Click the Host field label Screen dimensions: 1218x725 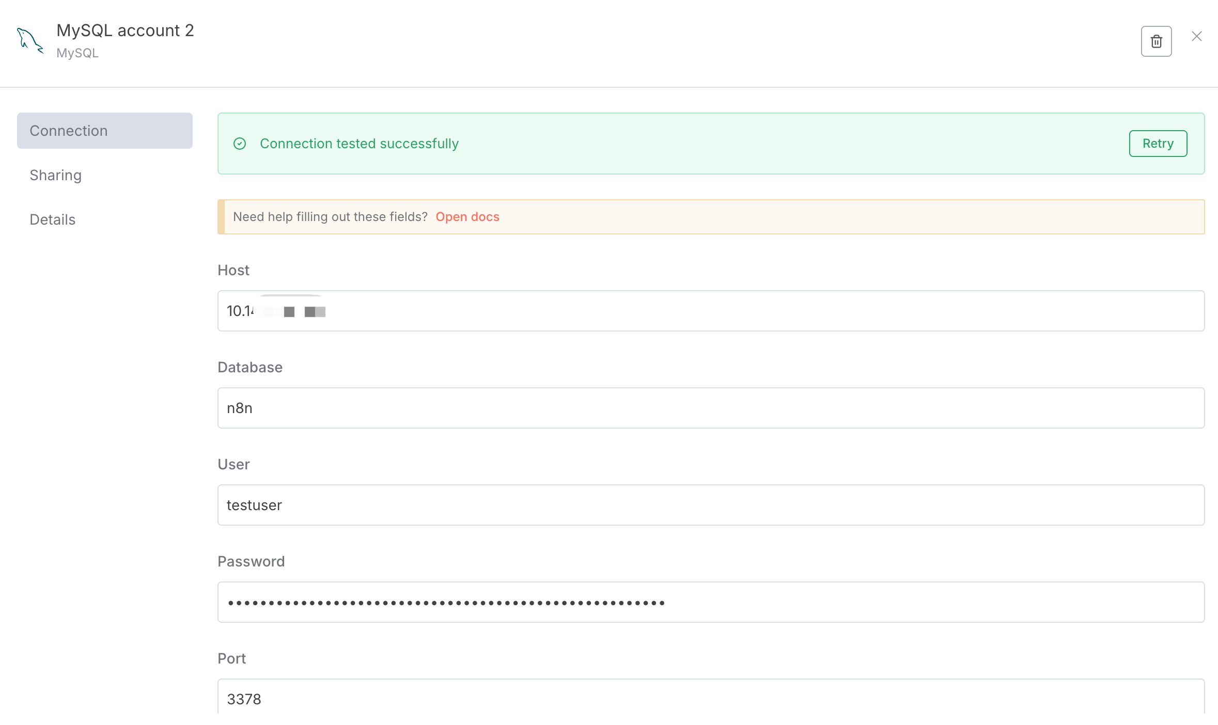click(233, 270)
